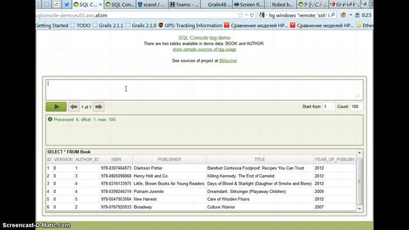Click the 'Processed: 6; offset: 1' status message

[85, 119]
